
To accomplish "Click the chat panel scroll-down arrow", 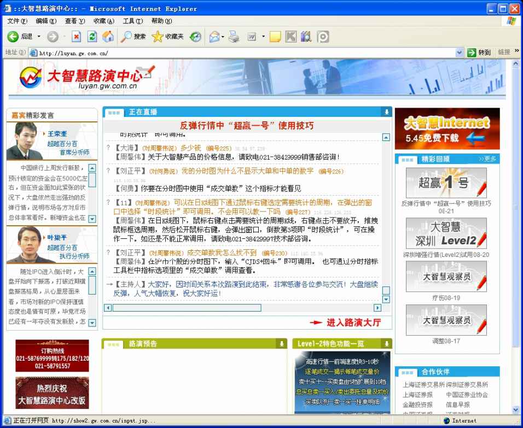I will tap(386, 299).
